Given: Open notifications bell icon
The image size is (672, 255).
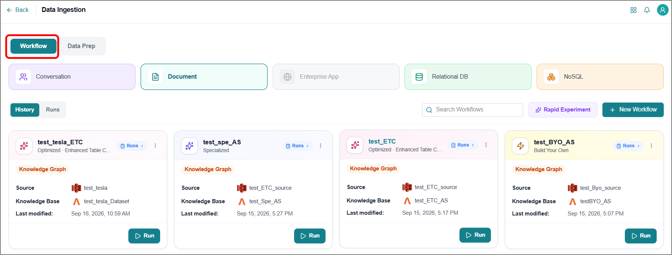Looking at the screenshot, I should click(647, 10).
